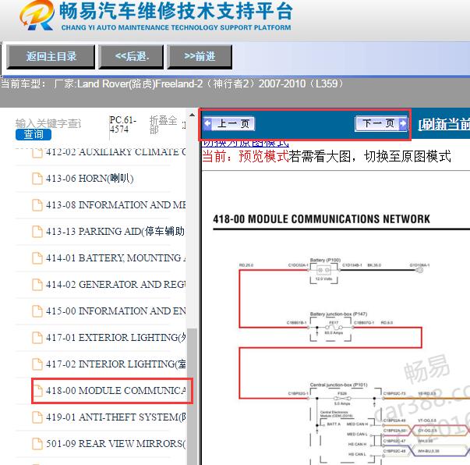Open 419-01 ANTI-THEFT SYSTEM entry

click(x=115, y=417)
